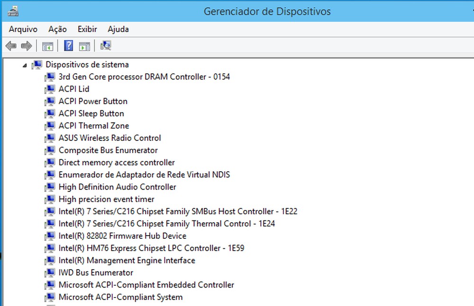The height and width of the screenshot is (306, 474).
Task: Select the Intel(R) Management Engine Interface device
Action: tap(127, 260)
